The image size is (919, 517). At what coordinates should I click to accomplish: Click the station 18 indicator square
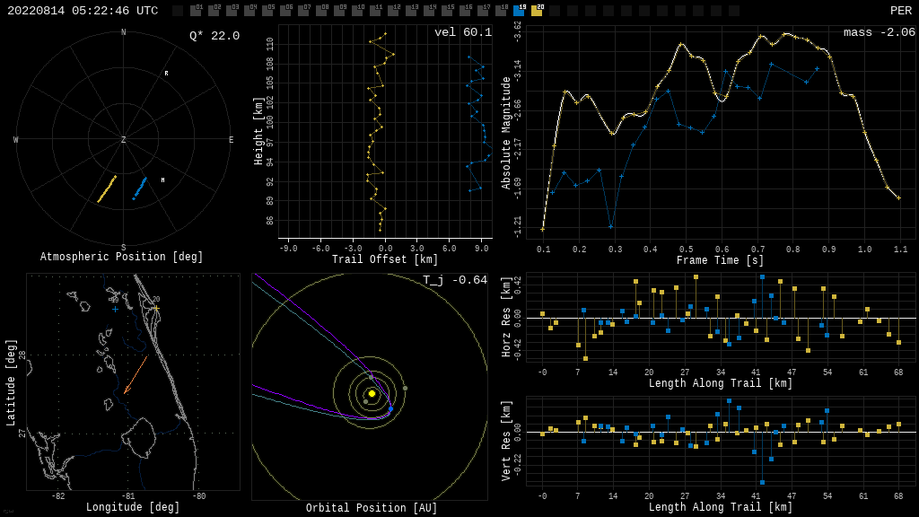click(501, 11)
